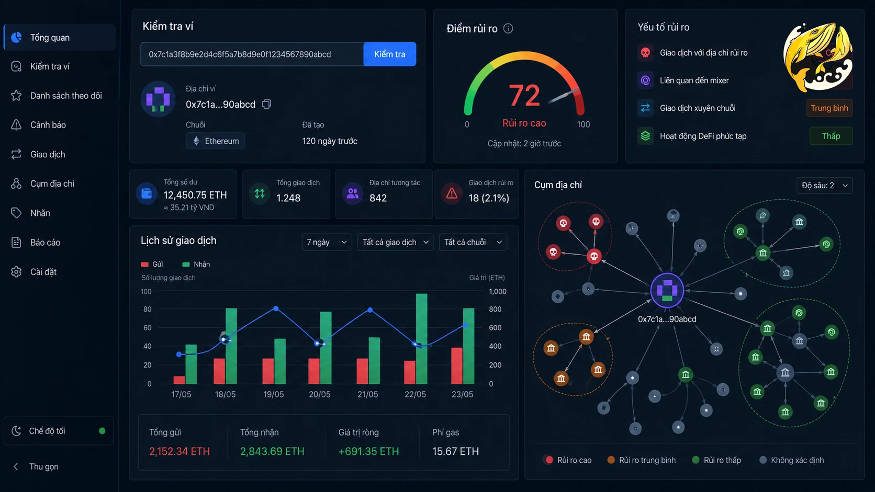
Task: Click the green bar for 22/05
Action: click(422, 339)
